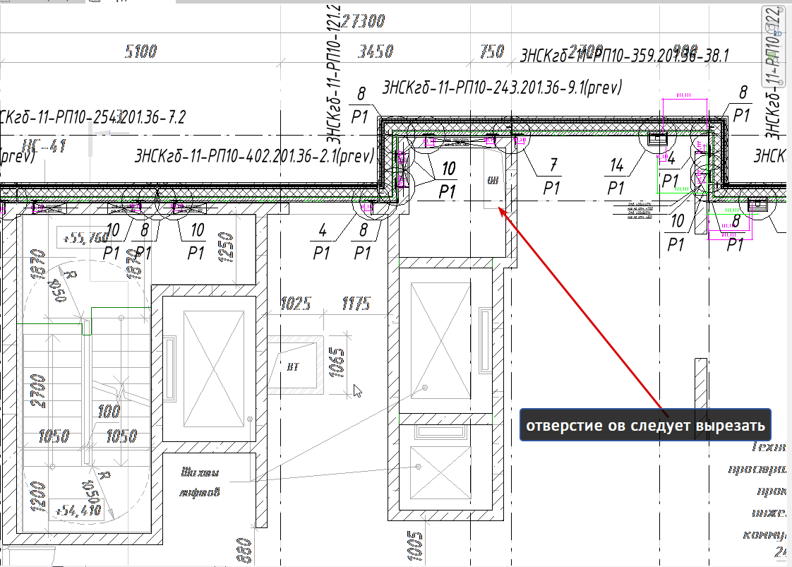Open navigation bar customize menu circle button

(x=780, y=81)
